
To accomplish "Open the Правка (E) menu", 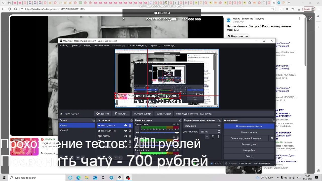I will coord(76,46).
